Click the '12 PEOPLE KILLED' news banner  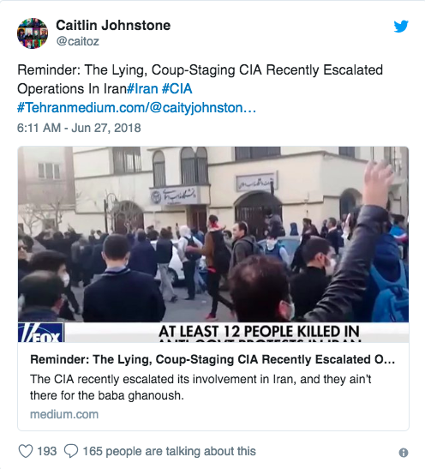[x=259, y=333]
